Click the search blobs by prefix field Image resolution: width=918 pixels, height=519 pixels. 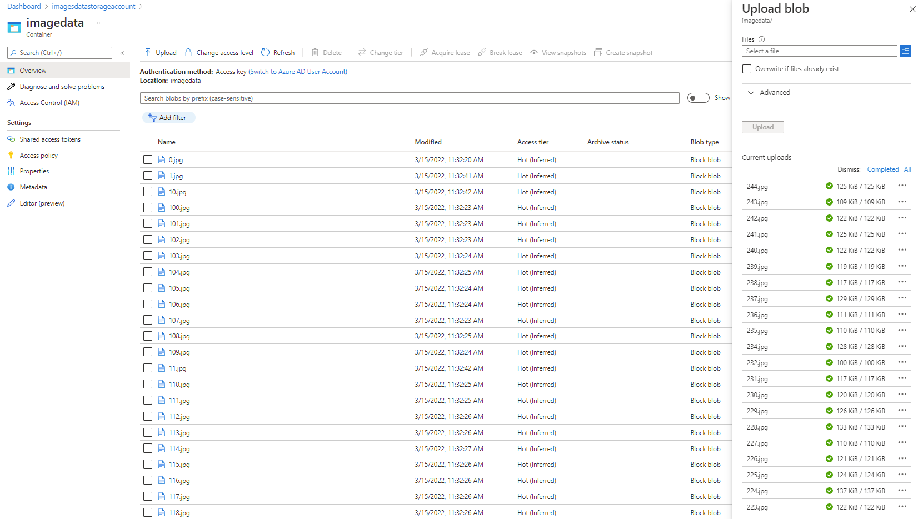(410, 98)
